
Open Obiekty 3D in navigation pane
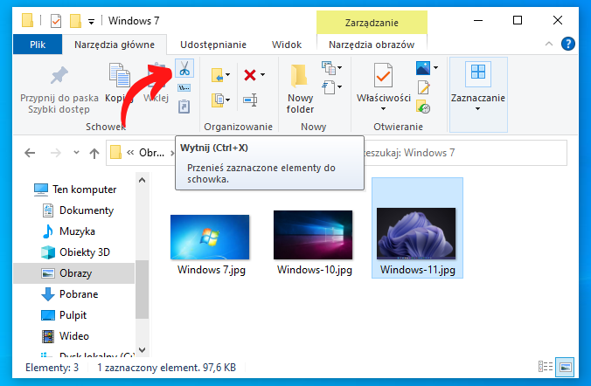tap(75, 252)
